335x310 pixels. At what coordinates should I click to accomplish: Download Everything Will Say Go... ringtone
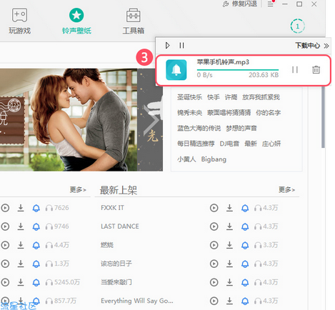click(229, 301)
